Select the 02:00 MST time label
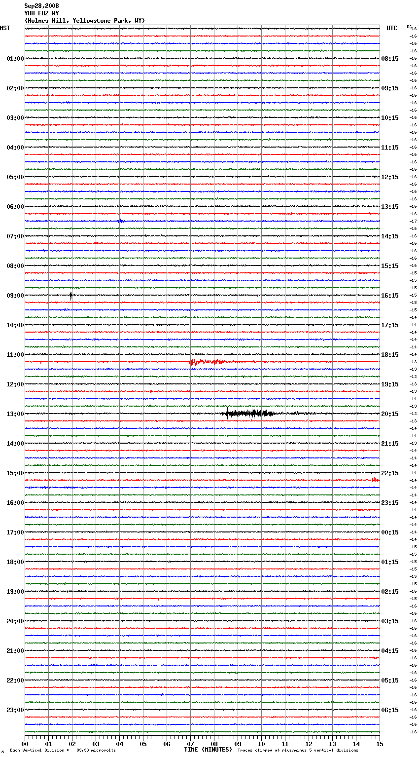Screen dimensions: 419x757 point(15,88)
